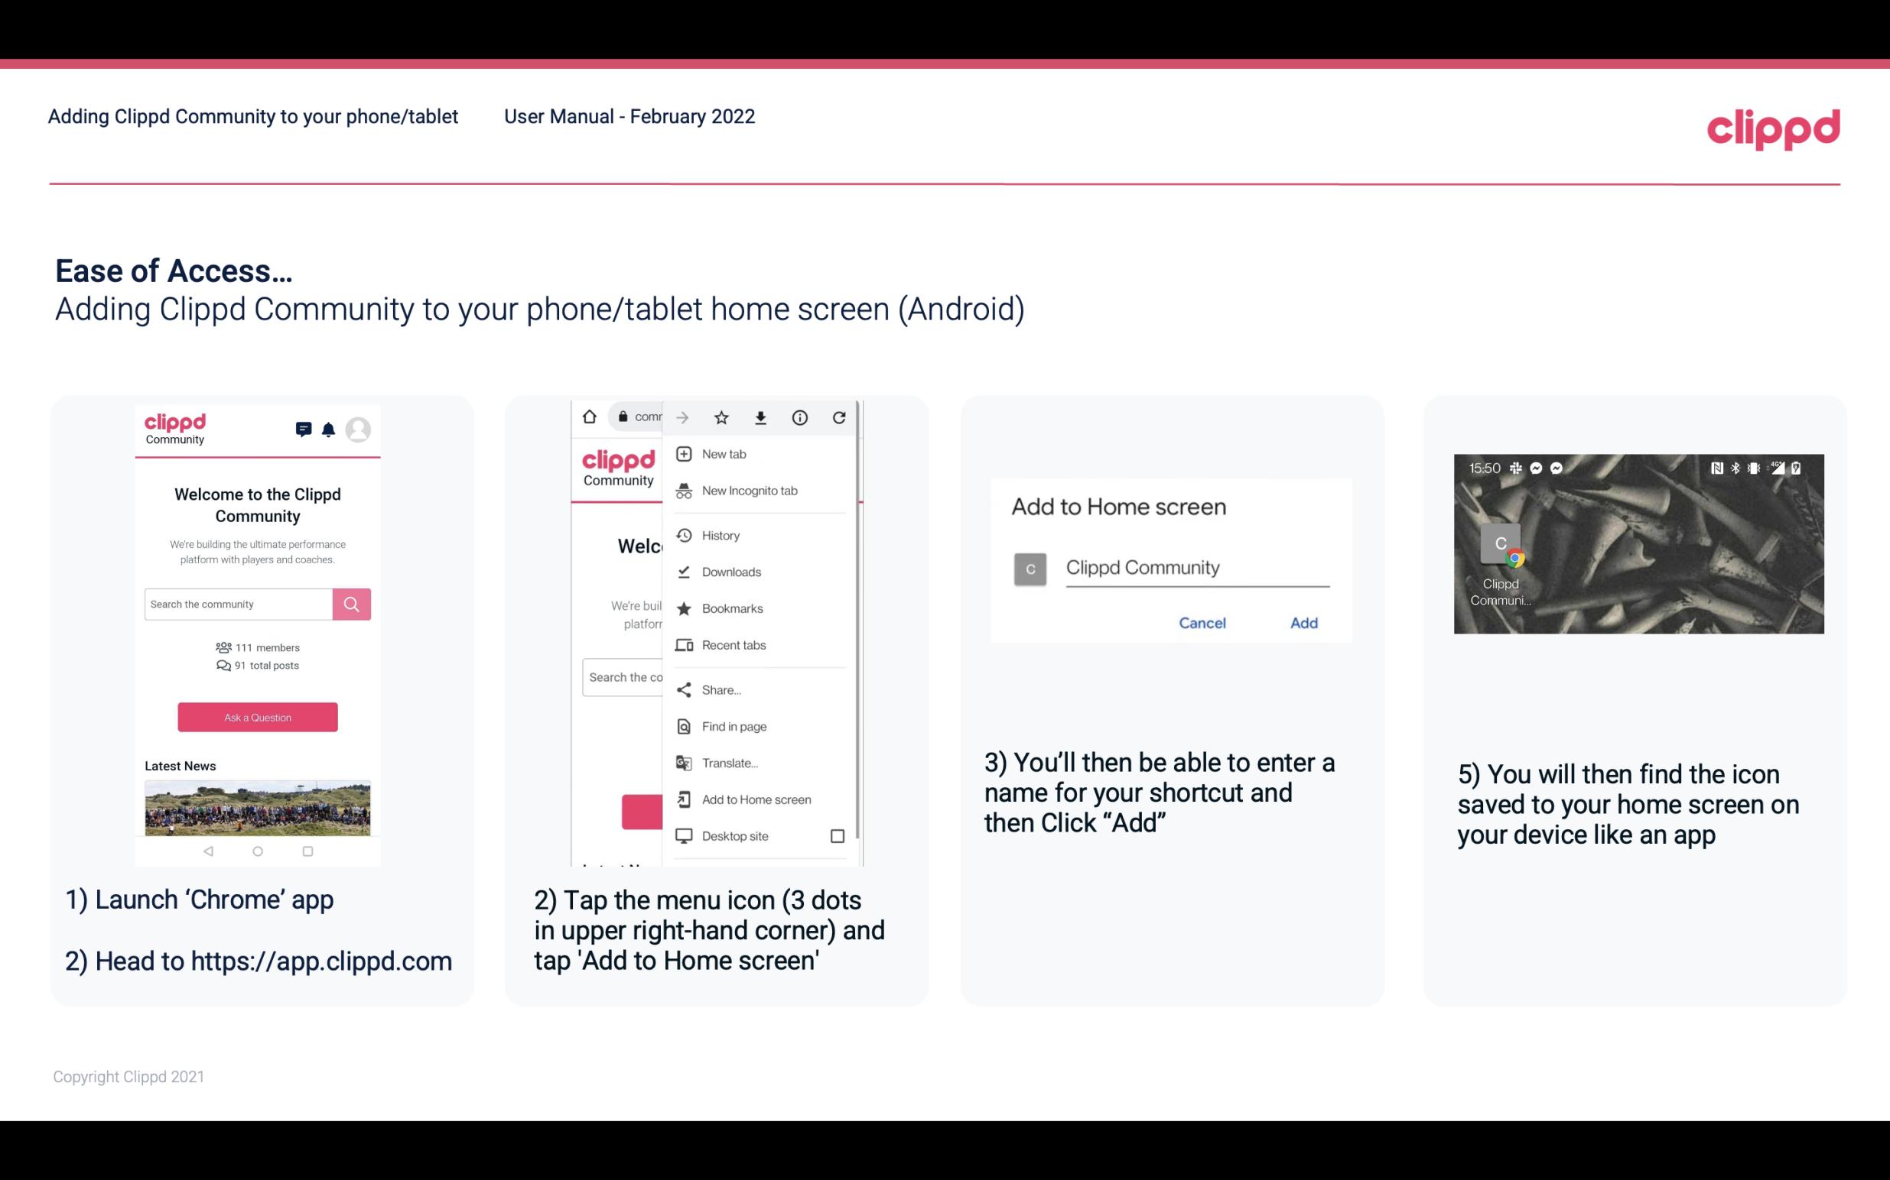
Task: Enable New tab from Chrome menu
Action: tap(721, 452)
